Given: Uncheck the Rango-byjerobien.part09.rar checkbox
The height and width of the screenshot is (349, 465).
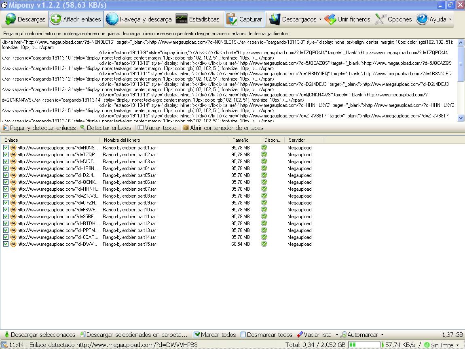Looking at the screenshot, I should [x=6, y=202].
